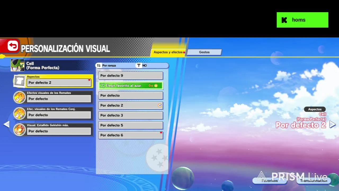
Task: Select Por defecto 2 in skin list
Action: pos(131,105)
